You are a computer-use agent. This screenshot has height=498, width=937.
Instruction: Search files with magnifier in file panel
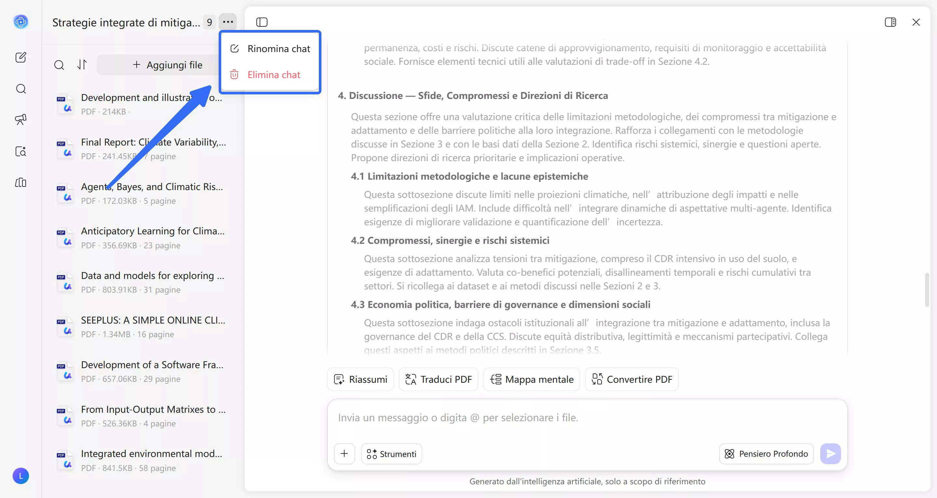click(59, 65)
